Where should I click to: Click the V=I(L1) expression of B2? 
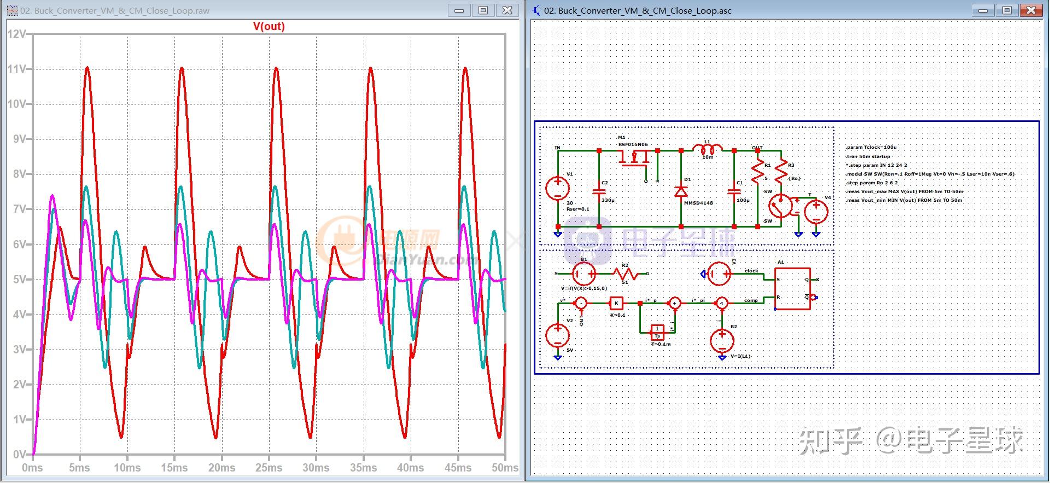coord(740,356)
